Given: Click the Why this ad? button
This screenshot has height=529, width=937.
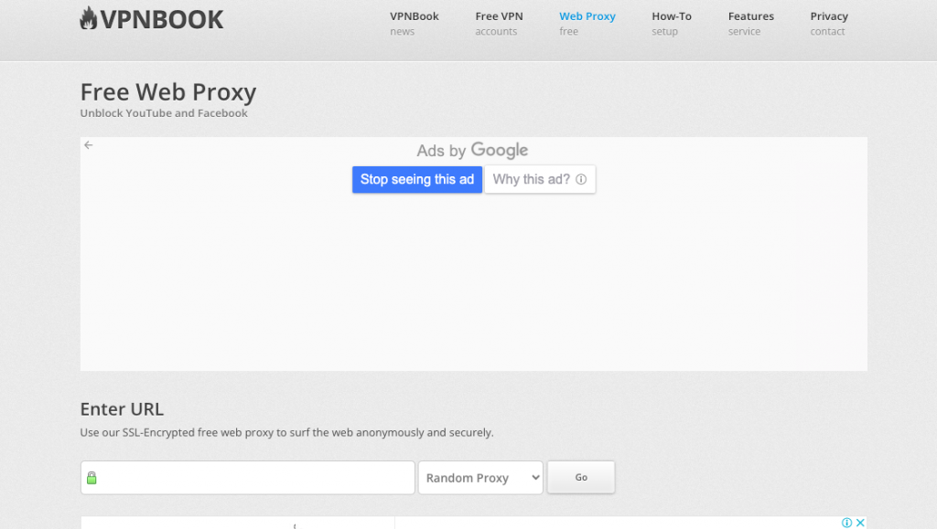Looking at the screenshot, I should 540,179.
